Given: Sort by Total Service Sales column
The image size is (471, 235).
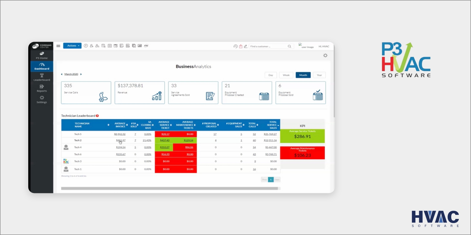Looking at the screenshot, I should coord(270,125).
